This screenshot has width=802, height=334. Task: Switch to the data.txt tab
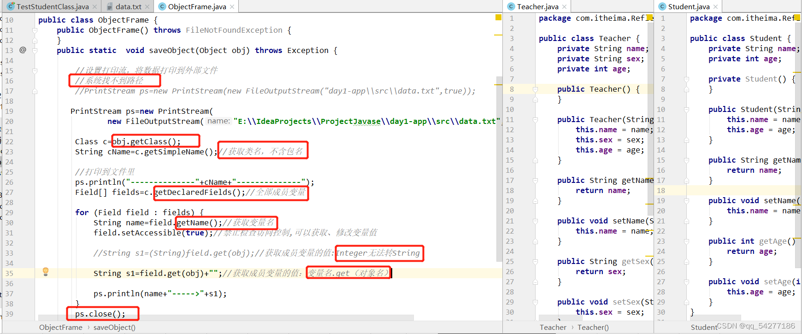pos(128,6)
